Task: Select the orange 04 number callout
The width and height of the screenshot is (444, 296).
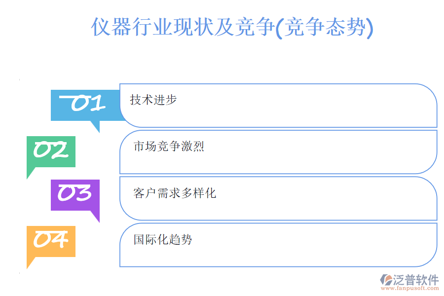Action: (x=51, y=241)
